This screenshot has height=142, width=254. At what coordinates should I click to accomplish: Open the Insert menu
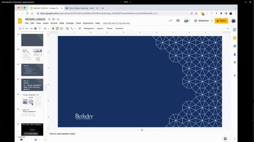(x=46, y=23)
